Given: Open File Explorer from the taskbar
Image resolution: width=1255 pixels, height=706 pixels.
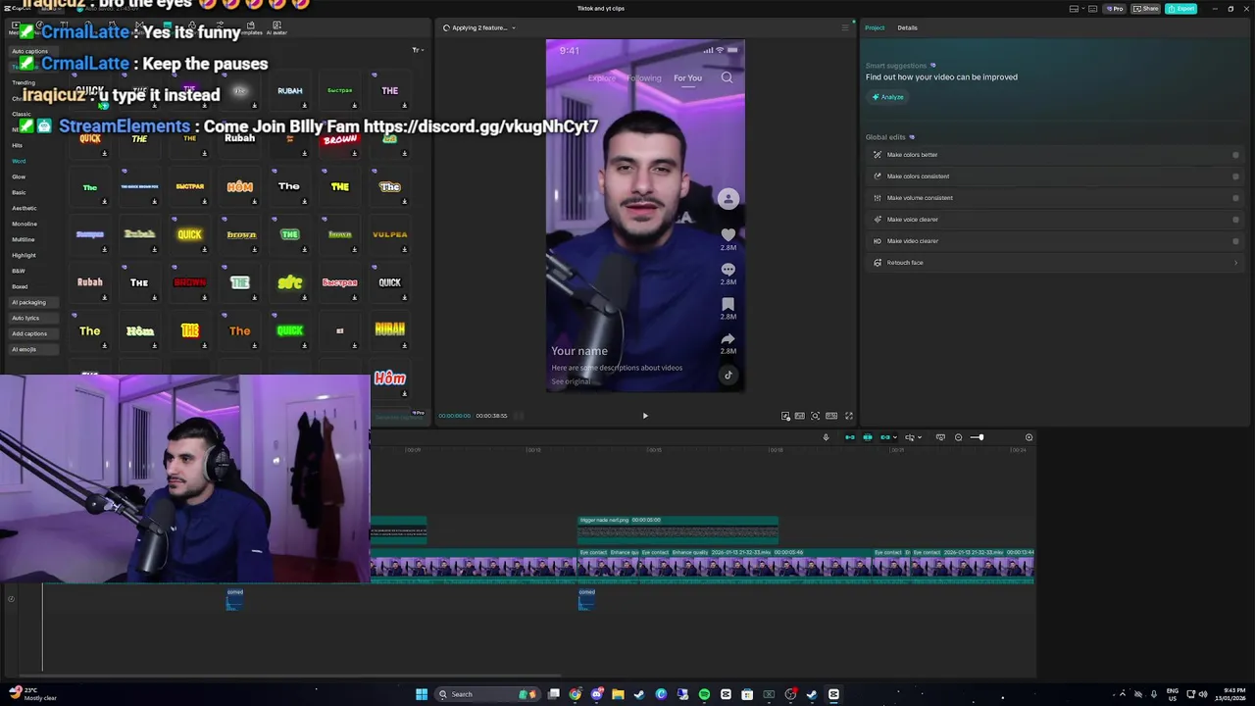Looking at the screenshot, I should 618,694.
